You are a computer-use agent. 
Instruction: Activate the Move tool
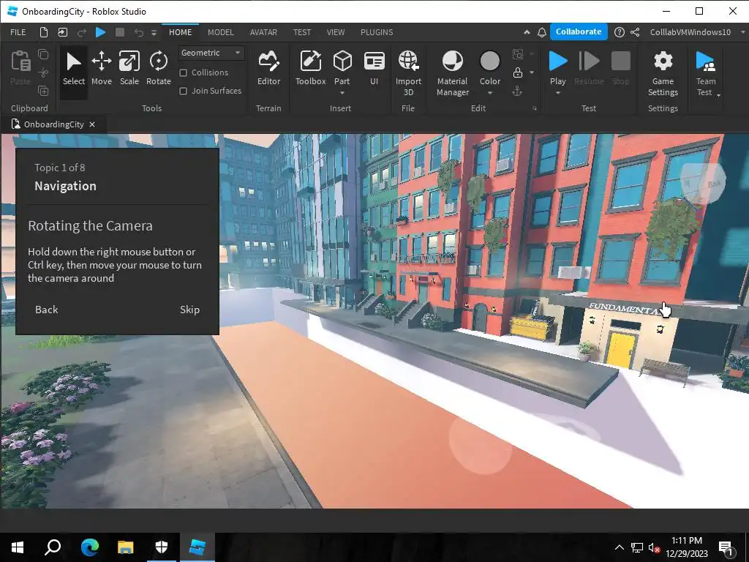pyautogui.click(x=101, y=70)
